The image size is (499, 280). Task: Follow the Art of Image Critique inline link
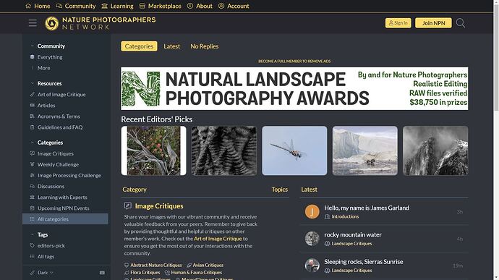pyautogui.click(x=218, y=239)
